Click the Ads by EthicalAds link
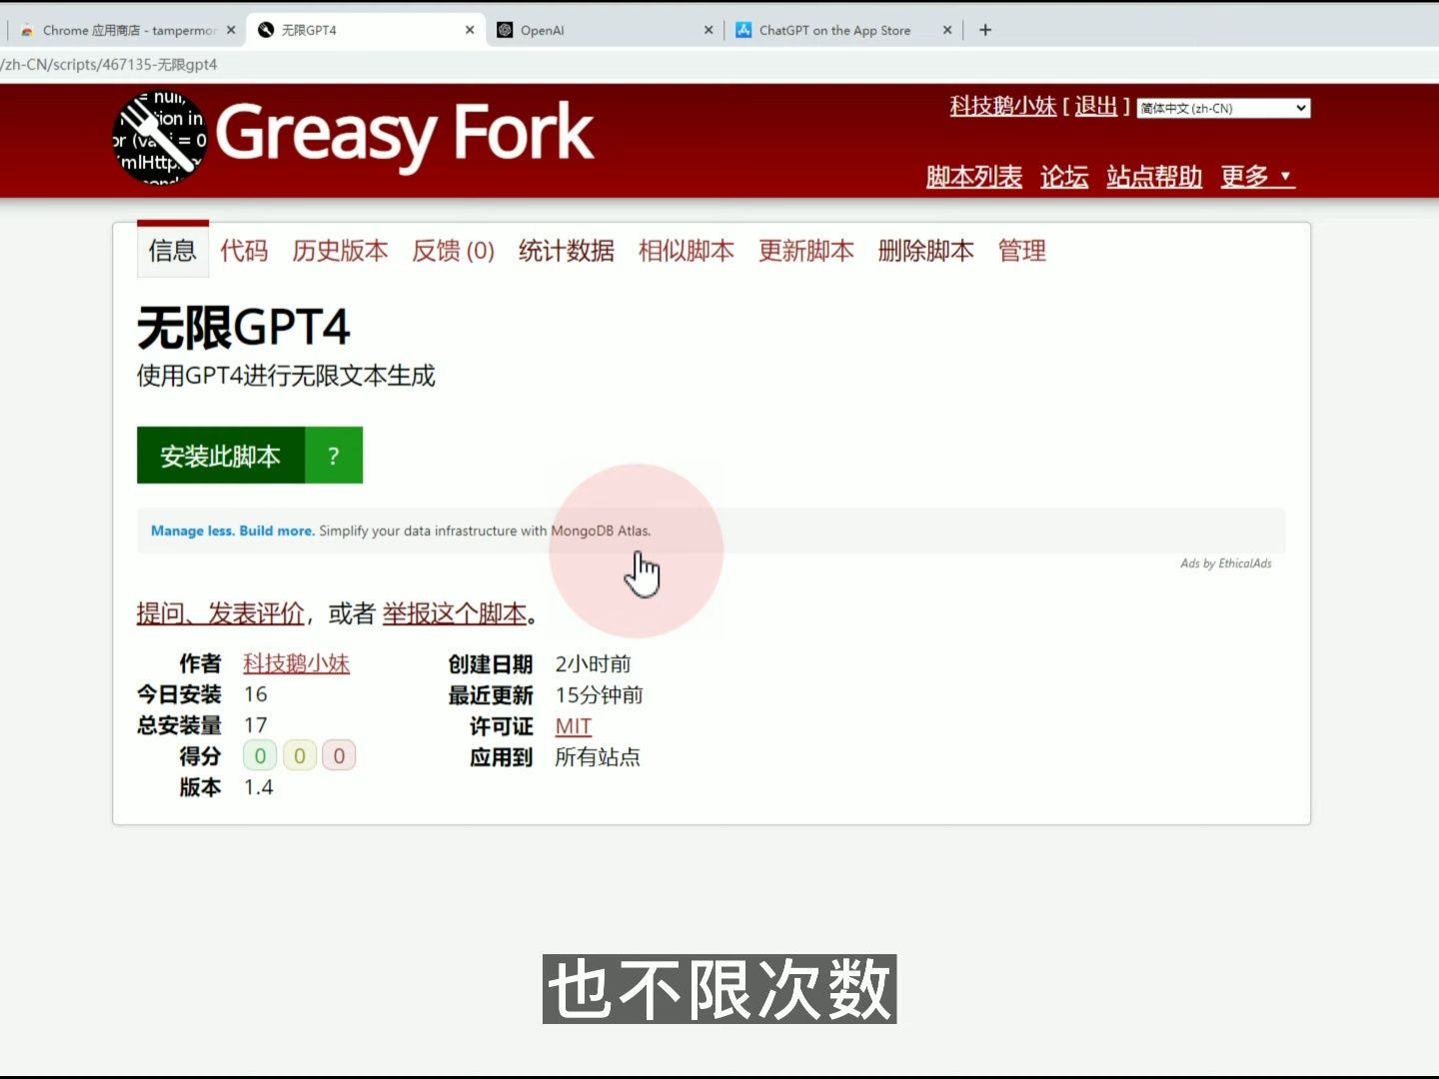Viewport: 1439px width, 1079px height. coord(1225,563)
